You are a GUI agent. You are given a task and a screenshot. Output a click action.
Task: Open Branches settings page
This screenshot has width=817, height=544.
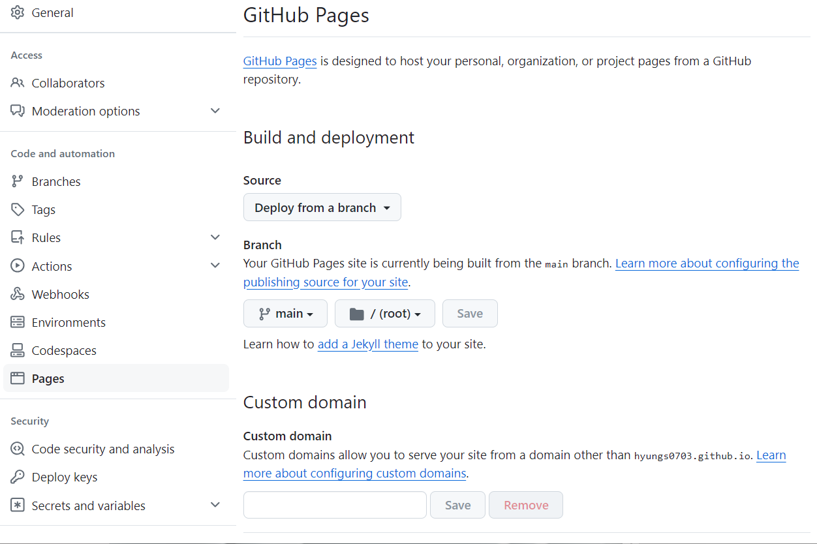(116, 181)
